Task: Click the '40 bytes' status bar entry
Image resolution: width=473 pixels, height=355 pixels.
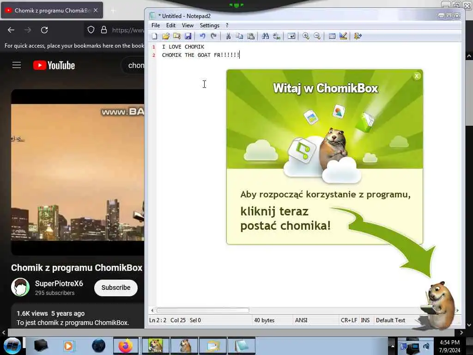Action: pyautogui.click(x=264, y=320)
